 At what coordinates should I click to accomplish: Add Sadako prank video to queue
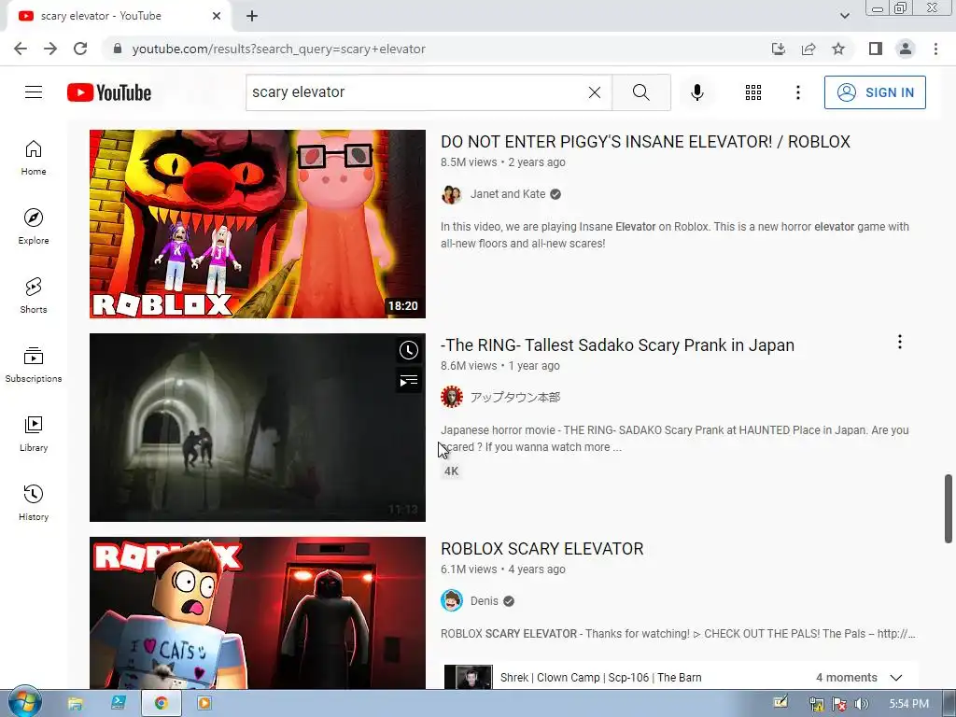click(x=409, y=381)
